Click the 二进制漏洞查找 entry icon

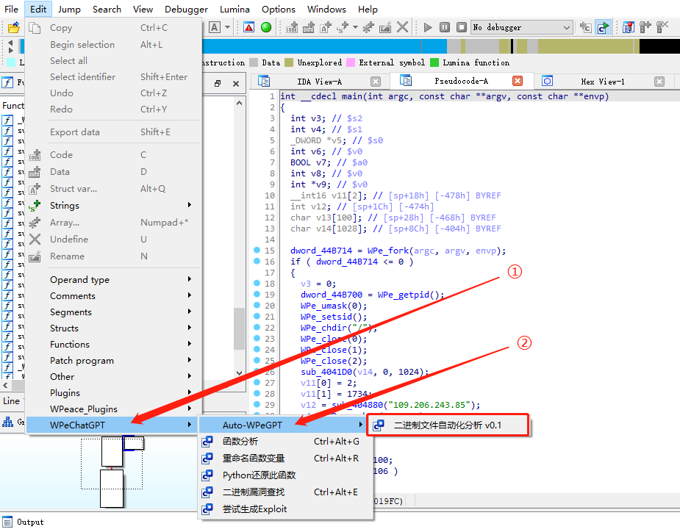pyautogui.click(x=208, y=492)
